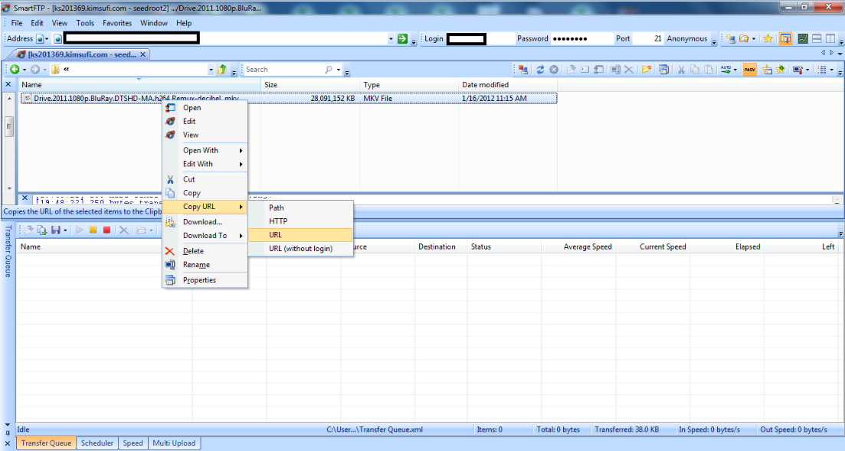The height and width of the screenshot is (451, 845).
Task: Close the ks201369.kimsufi.com tab
Action: tap(142, 54)
